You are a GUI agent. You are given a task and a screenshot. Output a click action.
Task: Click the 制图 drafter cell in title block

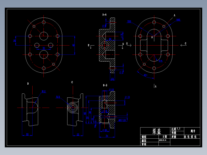tap(144, 137)
